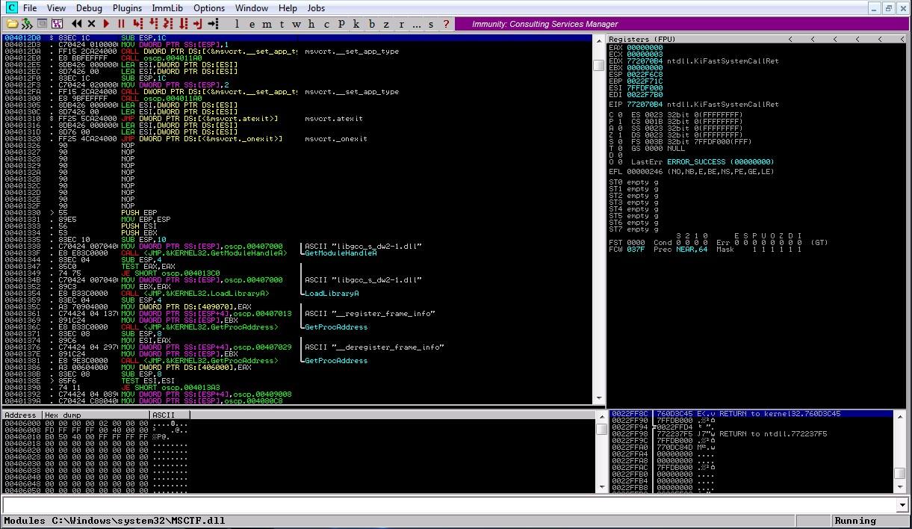Screen dimensions: 912x529
Task: Open the Options menu
Action: pyautogui.click(x=209, y=8)
